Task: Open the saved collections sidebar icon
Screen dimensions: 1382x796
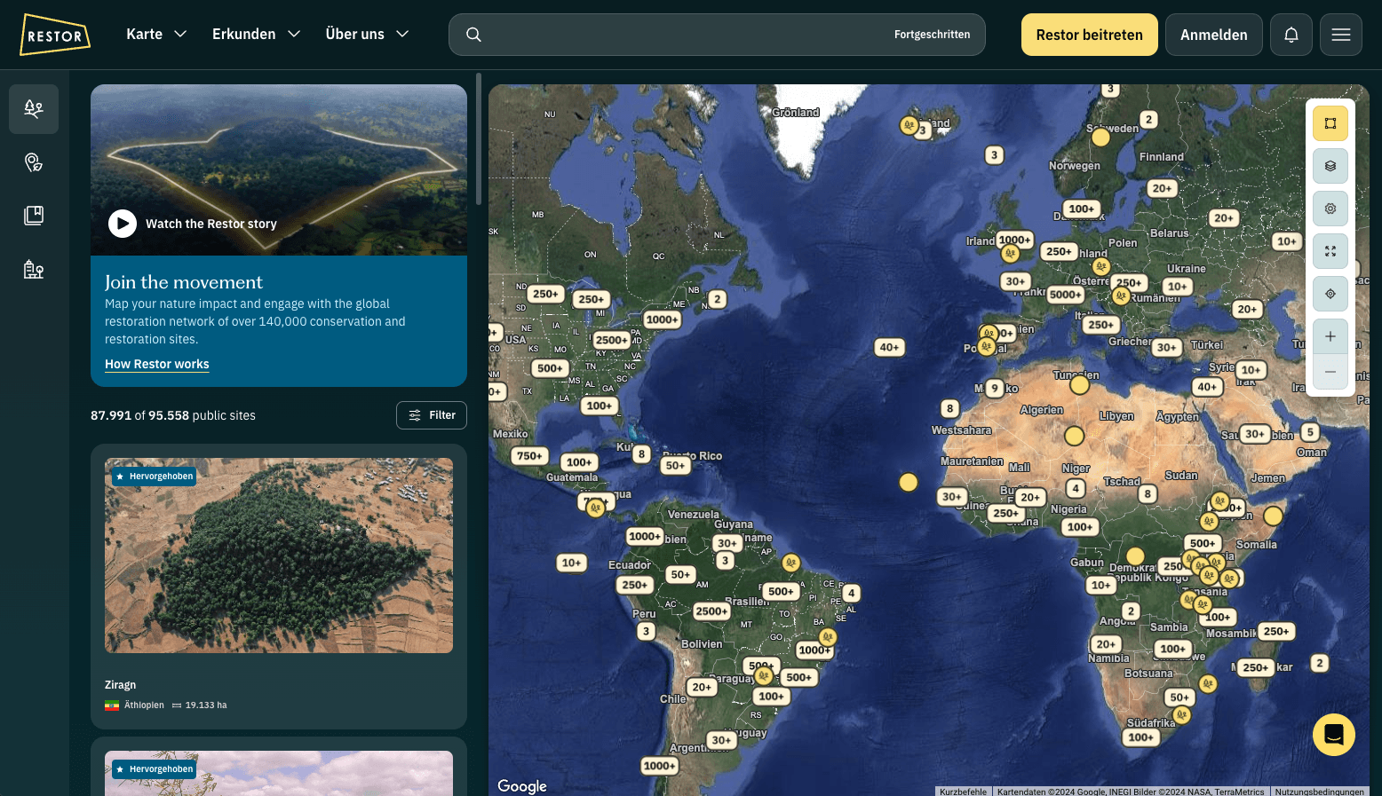Action: click(x=34, y=216)
